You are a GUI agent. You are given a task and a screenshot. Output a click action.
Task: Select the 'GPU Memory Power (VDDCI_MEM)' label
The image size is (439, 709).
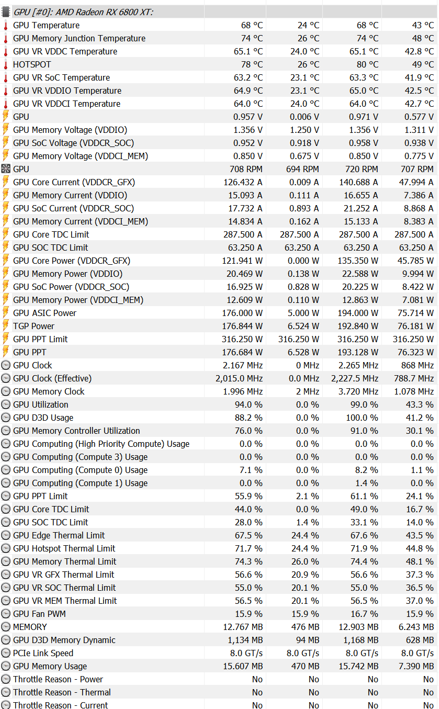78,300
